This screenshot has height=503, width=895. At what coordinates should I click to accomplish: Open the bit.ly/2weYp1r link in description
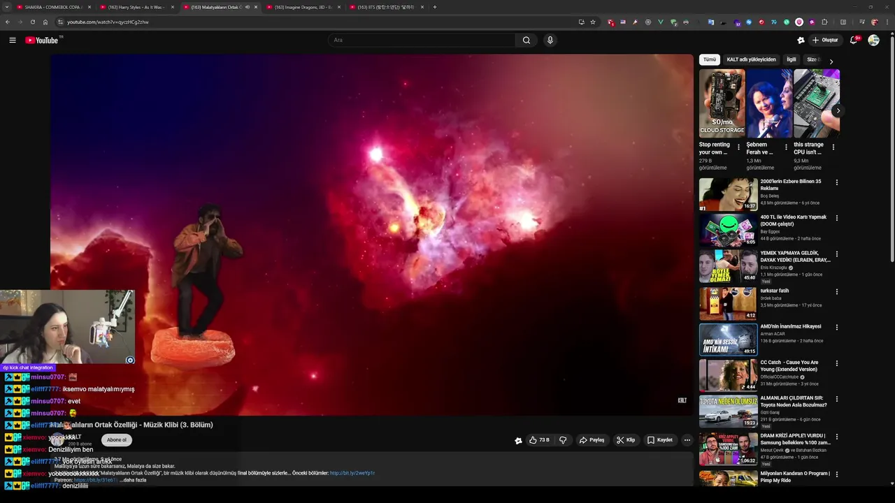[x=352, y=473]
